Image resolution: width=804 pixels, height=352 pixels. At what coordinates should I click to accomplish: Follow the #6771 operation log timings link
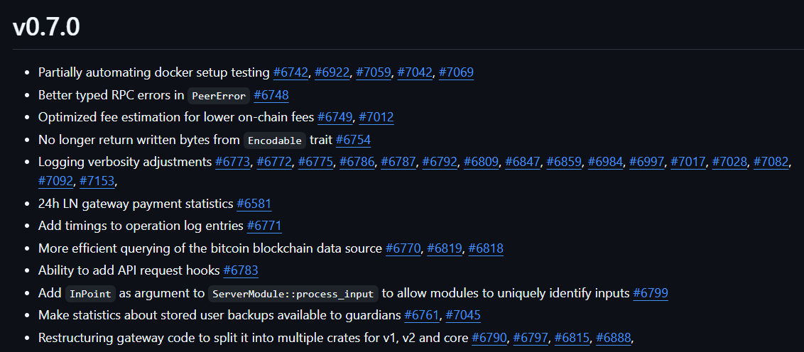pyautogui.click(x=264, y=226)
